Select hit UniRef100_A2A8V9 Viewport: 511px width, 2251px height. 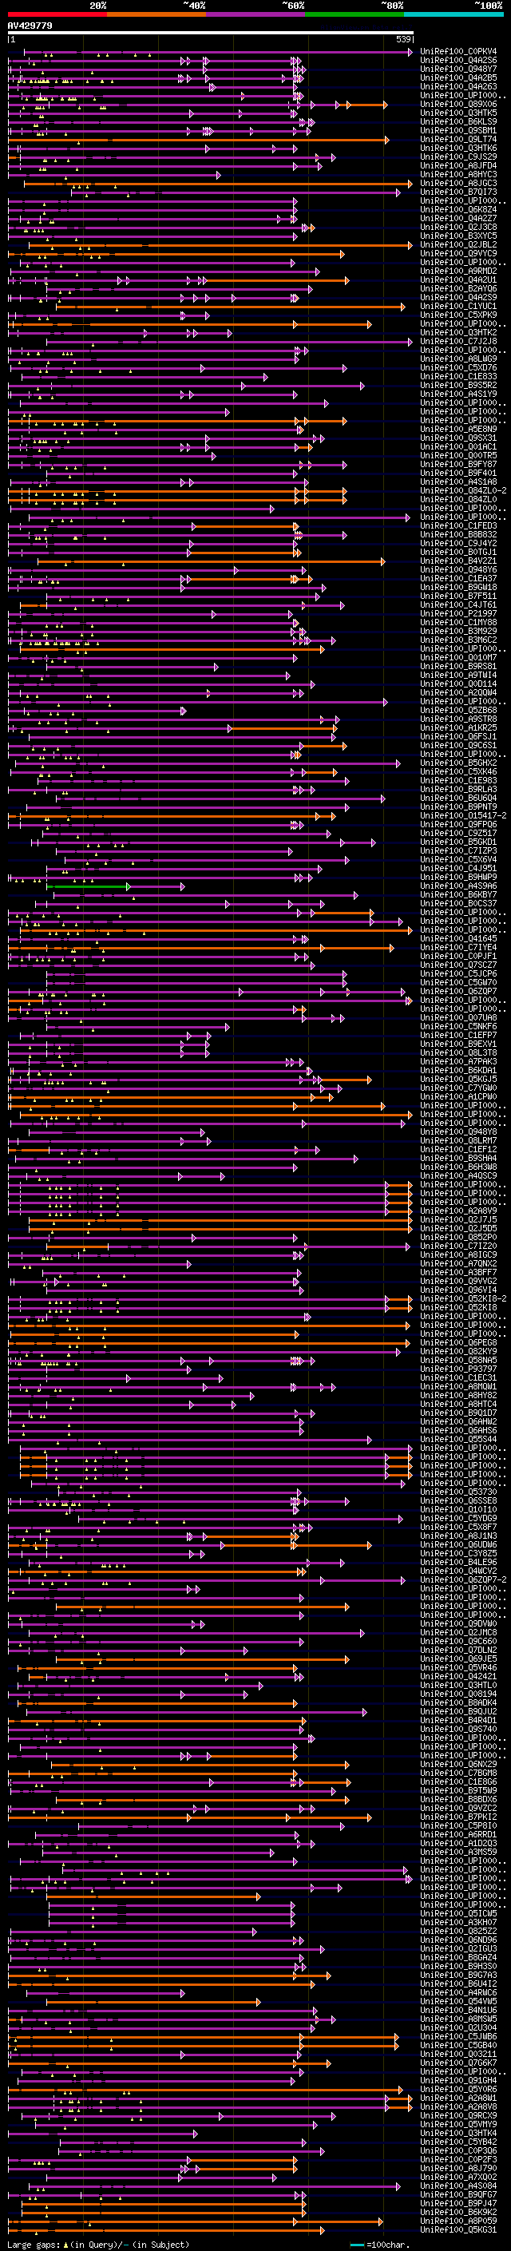click(x=458, y=1211)
